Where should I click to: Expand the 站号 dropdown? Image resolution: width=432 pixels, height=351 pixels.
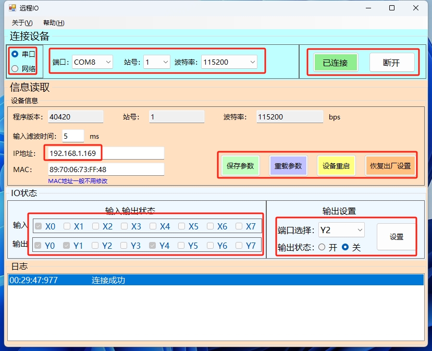156,62
